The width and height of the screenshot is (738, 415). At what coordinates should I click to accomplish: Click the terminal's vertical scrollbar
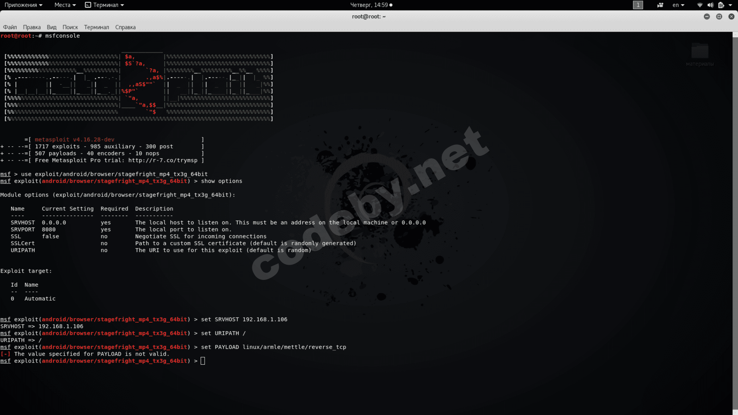click(735, 223)
